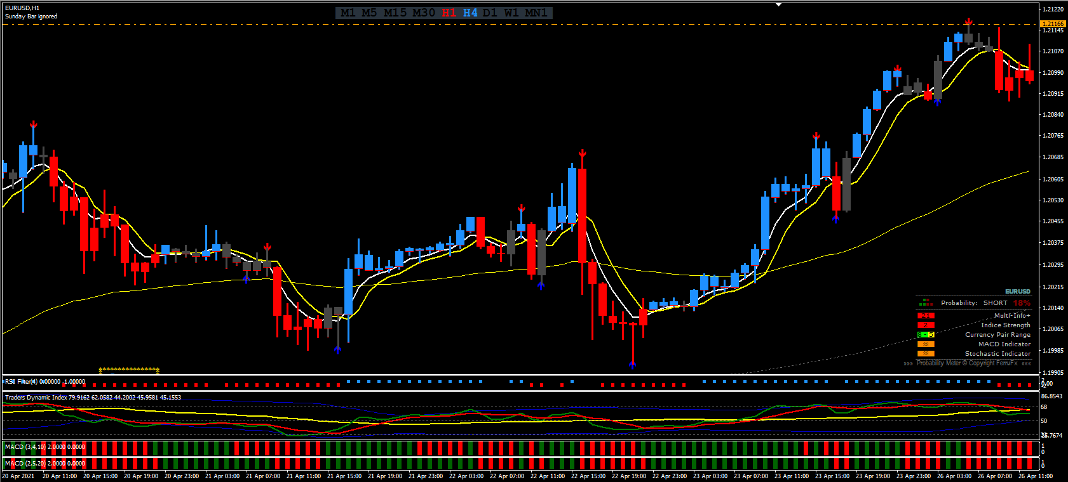Screen dimensions: 1068x482
Task: Switch chart to MN1 monthly timeframe
Action: pos(536,13)
